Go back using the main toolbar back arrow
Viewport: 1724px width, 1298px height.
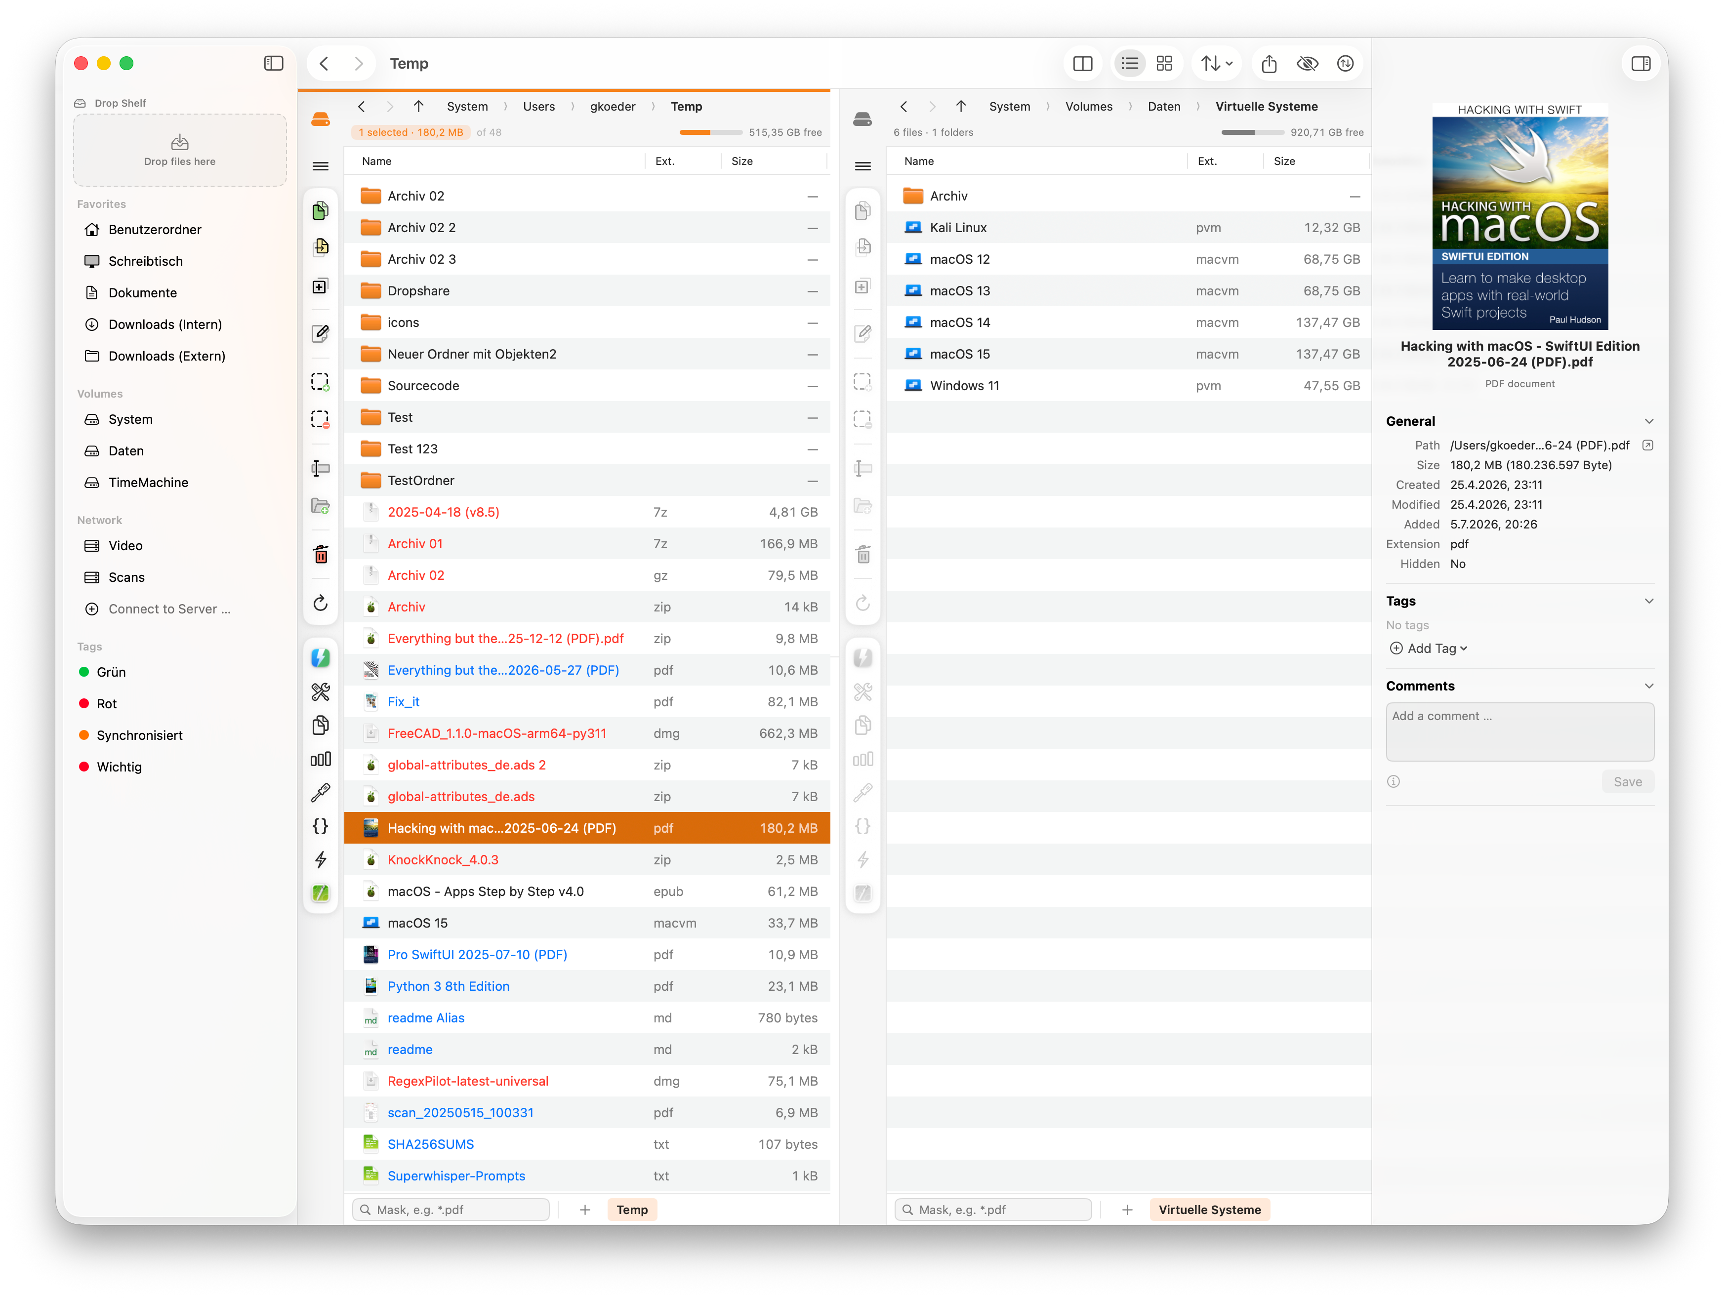point(324,63)
